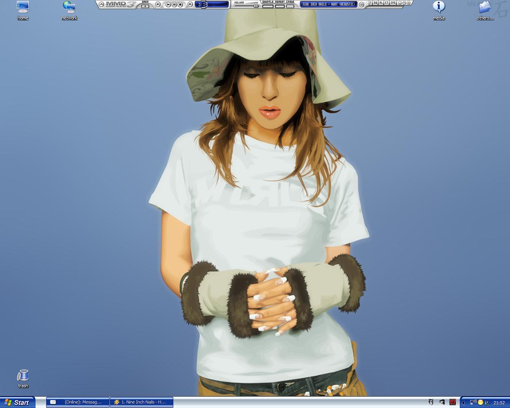The height and width of the screenshot is (408, 510).
Task: Skip to next track in Winamp
Action: click(190, 4)
